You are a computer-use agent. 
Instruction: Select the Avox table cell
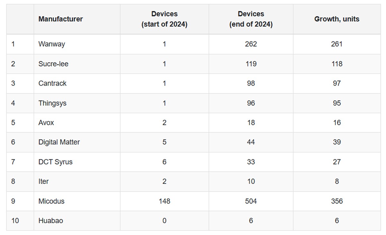point(46,123)
